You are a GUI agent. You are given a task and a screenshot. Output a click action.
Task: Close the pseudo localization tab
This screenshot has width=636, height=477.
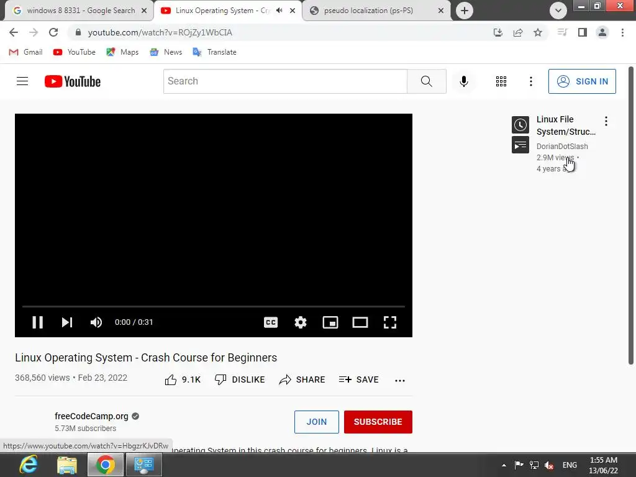[x=441, y=11]
